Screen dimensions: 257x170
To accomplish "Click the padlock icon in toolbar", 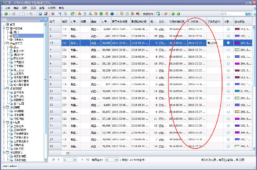I will tap(107, 14).
